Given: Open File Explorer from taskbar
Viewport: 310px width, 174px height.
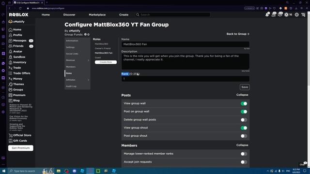Looking at the screenshot, I should 59,171.
